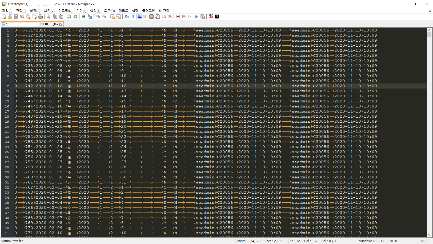
Task: Redo the last undone action
Action: pos(75,17)
